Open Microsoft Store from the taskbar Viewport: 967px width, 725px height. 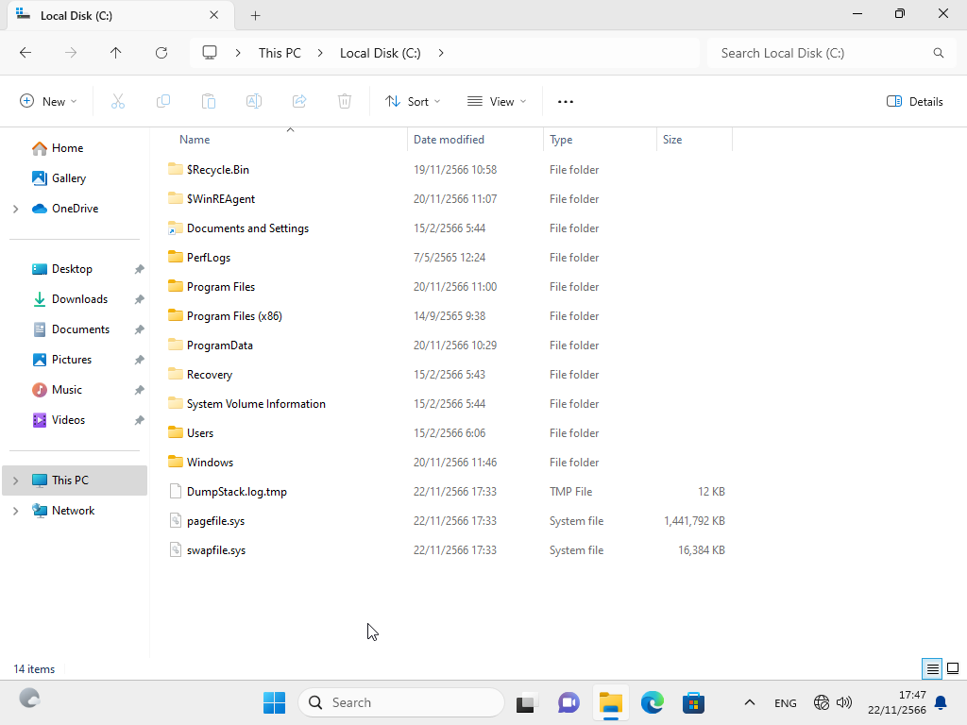(x=694, y=702)
